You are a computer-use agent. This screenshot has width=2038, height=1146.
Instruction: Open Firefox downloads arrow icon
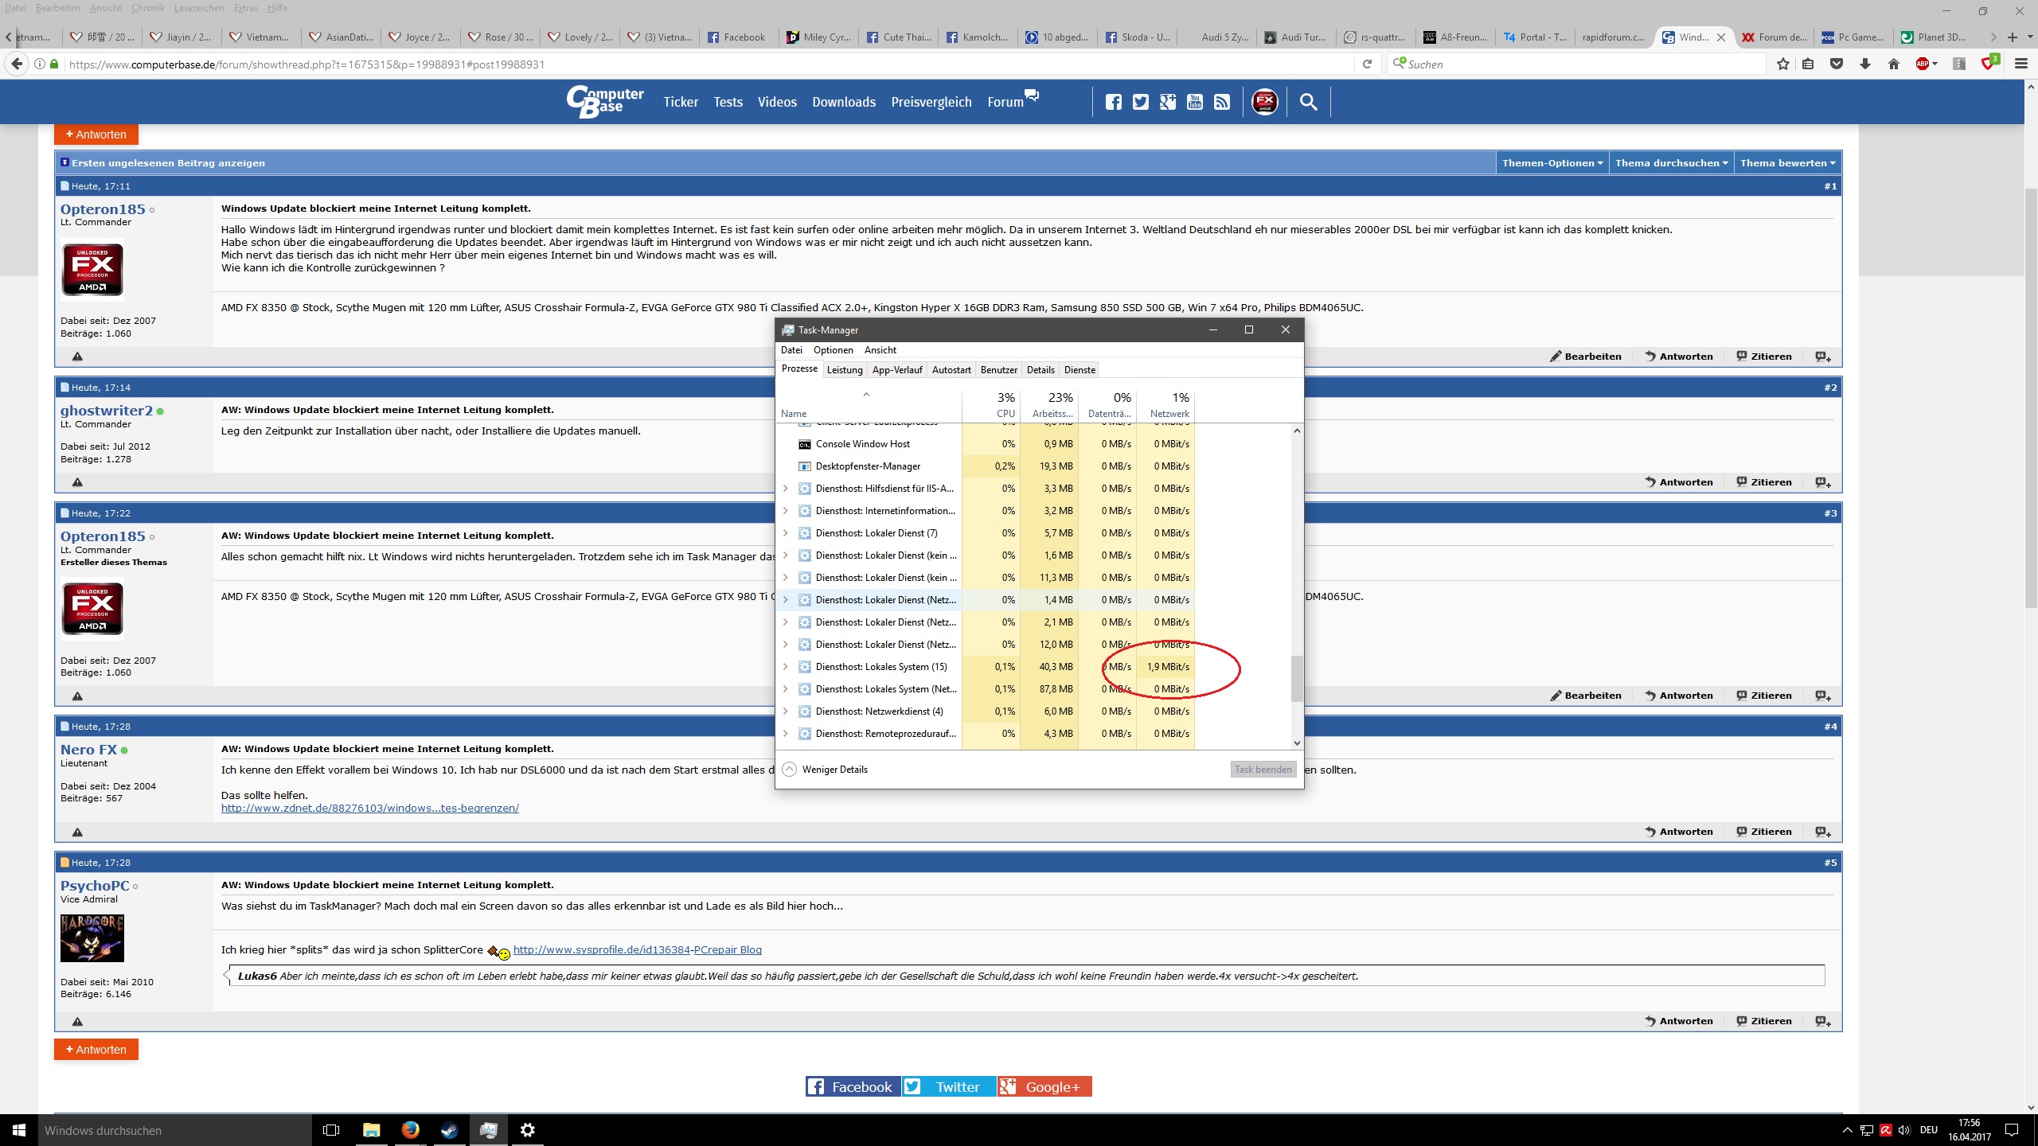(x=1864, y=64)
